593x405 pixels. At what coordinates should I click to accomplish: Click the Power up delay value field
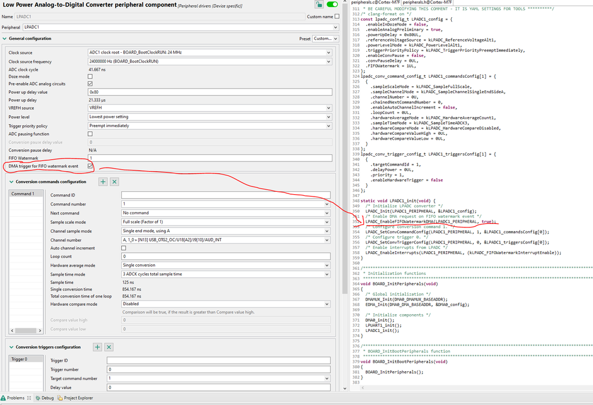[x=210, y=92]
